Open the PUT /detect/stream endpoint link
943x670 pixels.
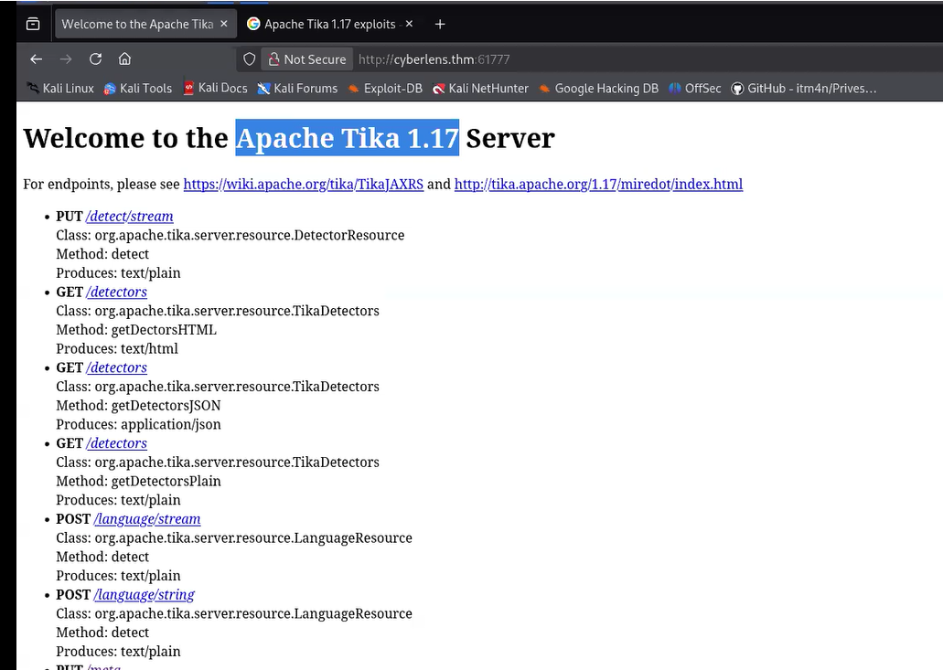129,217
